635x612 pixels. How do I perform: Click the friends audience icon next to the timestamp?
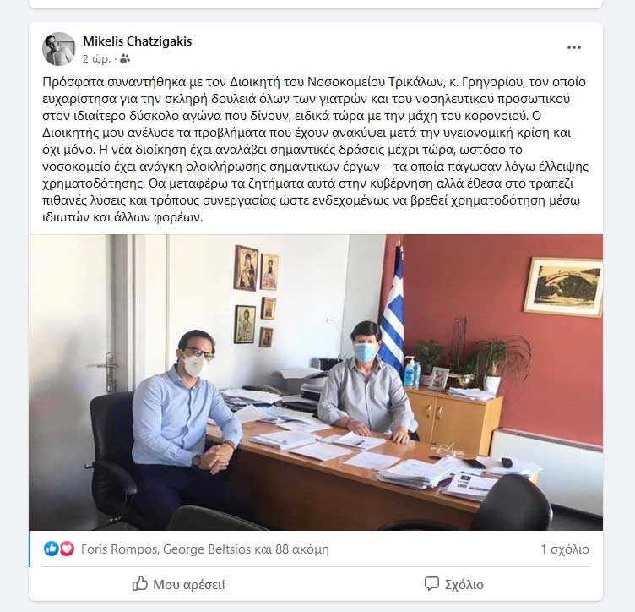[x=125, y=59]
